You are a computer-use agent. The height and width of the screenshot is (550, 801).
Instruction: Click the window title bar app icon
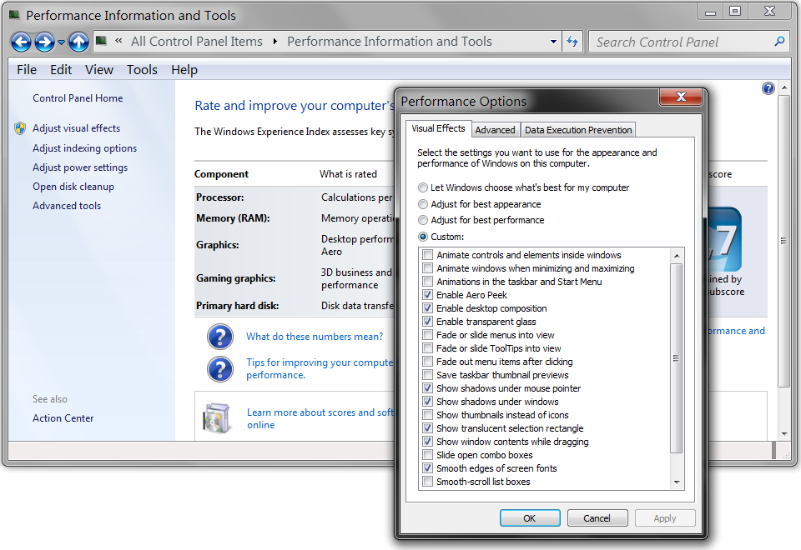[14, 15]
